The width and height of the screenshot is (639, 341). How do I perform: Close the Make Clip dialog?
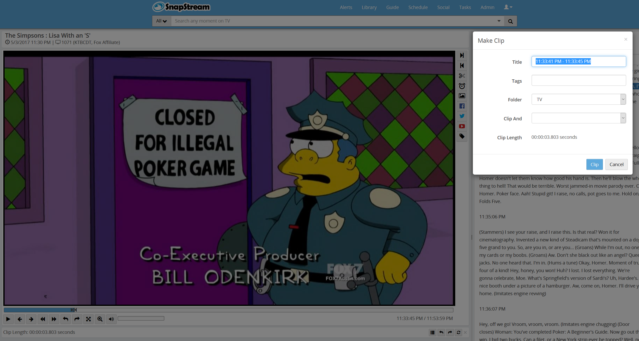626,39
